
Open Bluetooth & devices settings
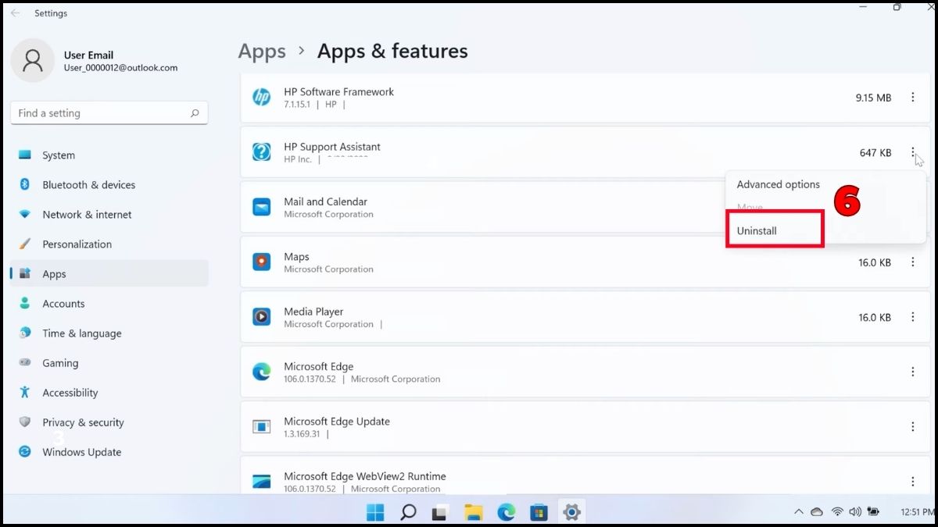[x=109, y=185]
